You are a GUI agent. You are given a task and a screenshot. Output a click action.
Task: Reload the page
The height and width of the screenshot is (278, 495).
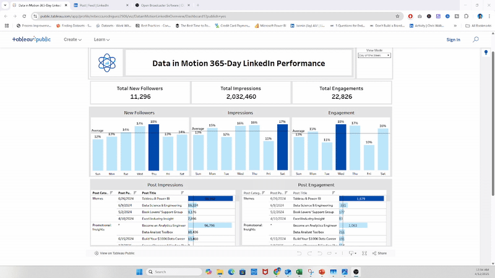(x=24, y=16)
